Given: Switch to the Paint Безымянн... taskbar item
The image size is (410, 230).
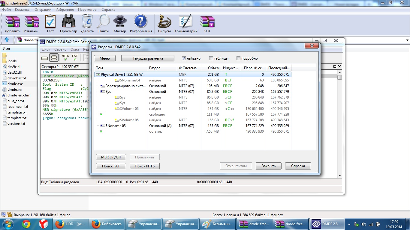Looking at the screenshot, I should coord(218,224).
